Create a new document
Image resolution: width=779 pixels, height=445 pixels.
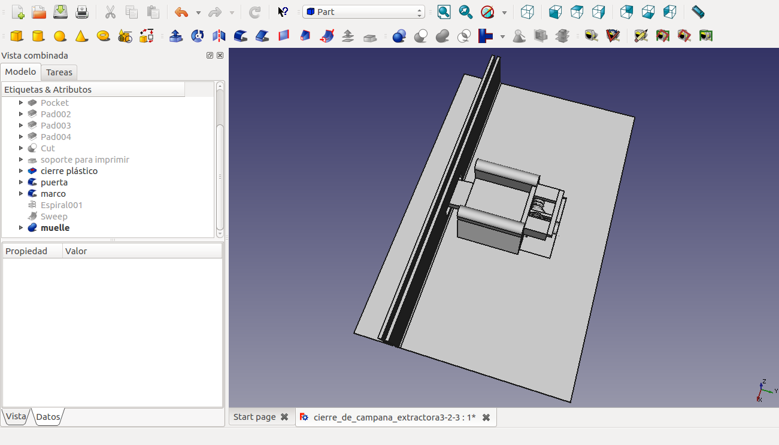[17, 12]
